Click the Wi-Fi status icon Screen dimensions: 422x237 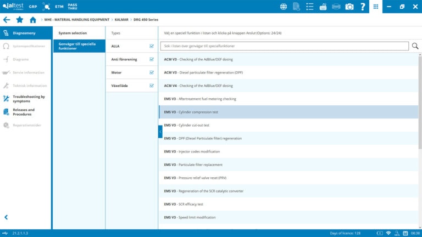click(388, 233)
